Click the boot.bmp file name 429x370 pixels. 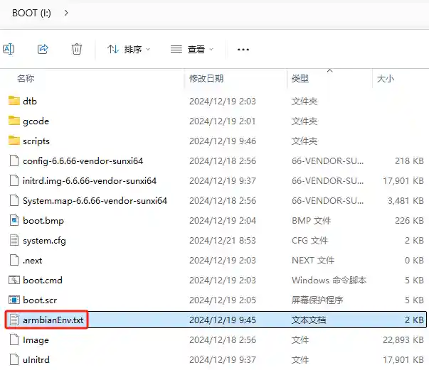pos(43,221)
